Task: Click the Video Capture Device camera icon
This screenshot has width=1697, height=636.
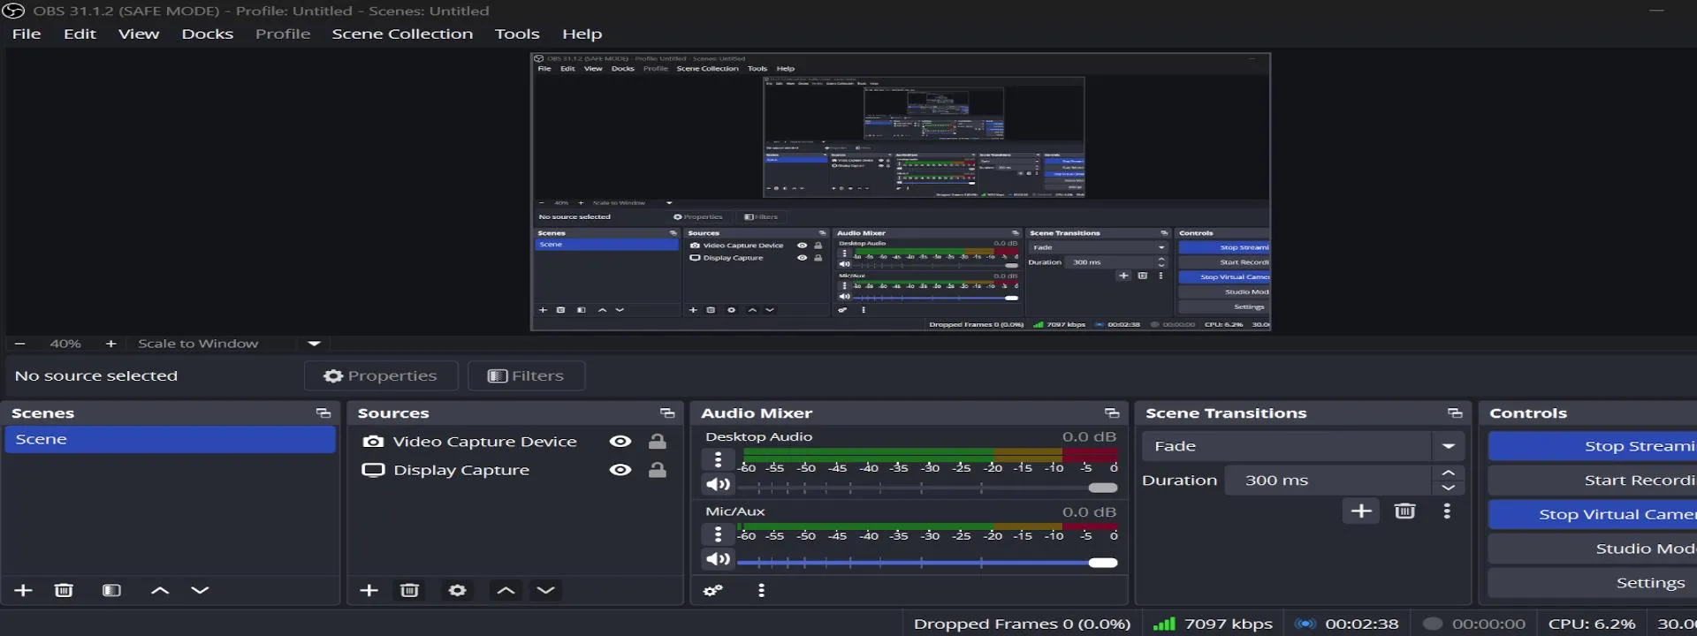Action: pyautogui.click(x=374, y=442)
